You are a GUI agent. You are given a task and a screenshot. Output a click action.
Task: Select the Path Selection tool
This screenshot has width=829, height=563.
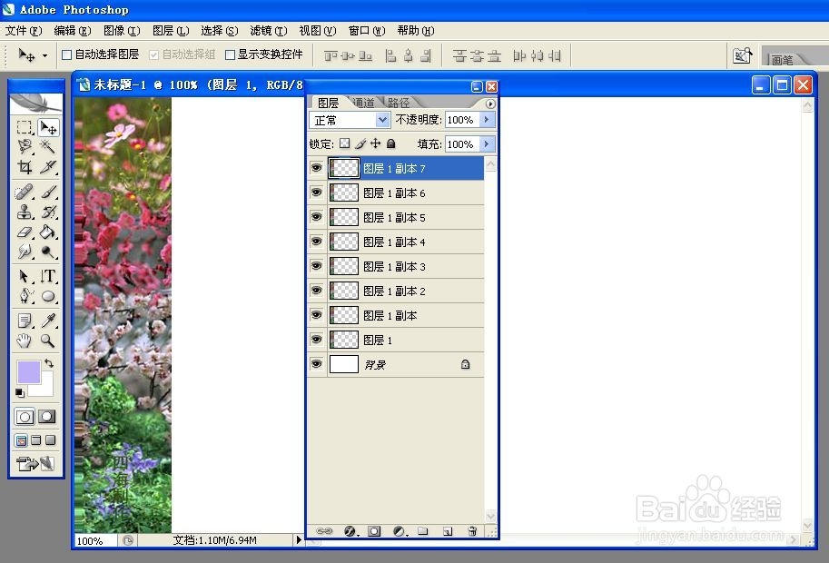pyautogui.click(x=25, y=276)
